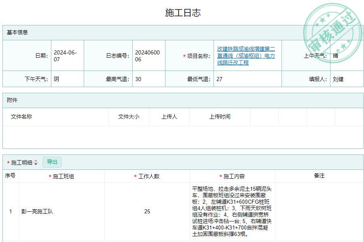
Task: Click the 附件 section header
Action: pos(12,100)
